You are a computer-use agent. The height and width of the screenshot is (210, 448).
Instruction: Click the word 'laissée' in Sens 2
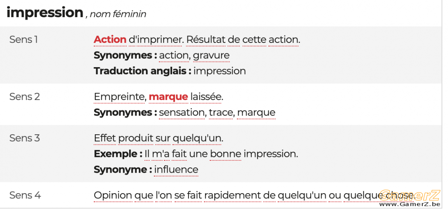click(x=206, y=97)
